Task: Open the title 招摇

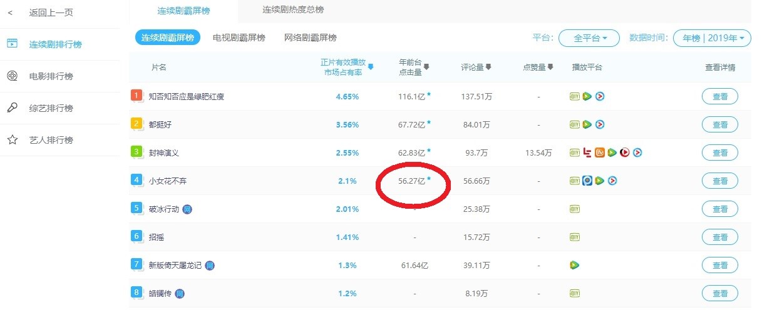Action: point(156,237)
